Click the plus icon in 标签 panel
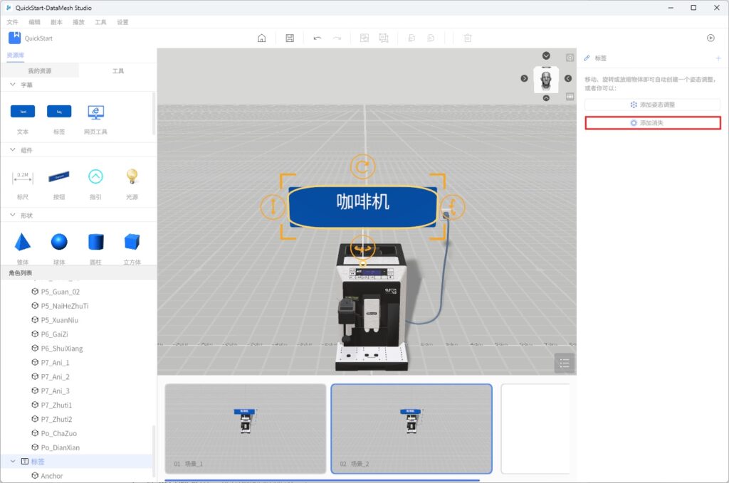Viewport: 729px width, 483px height. coord(718,58)
